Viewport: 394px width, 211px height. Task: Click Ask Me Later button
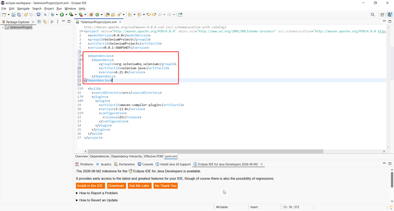139,186
